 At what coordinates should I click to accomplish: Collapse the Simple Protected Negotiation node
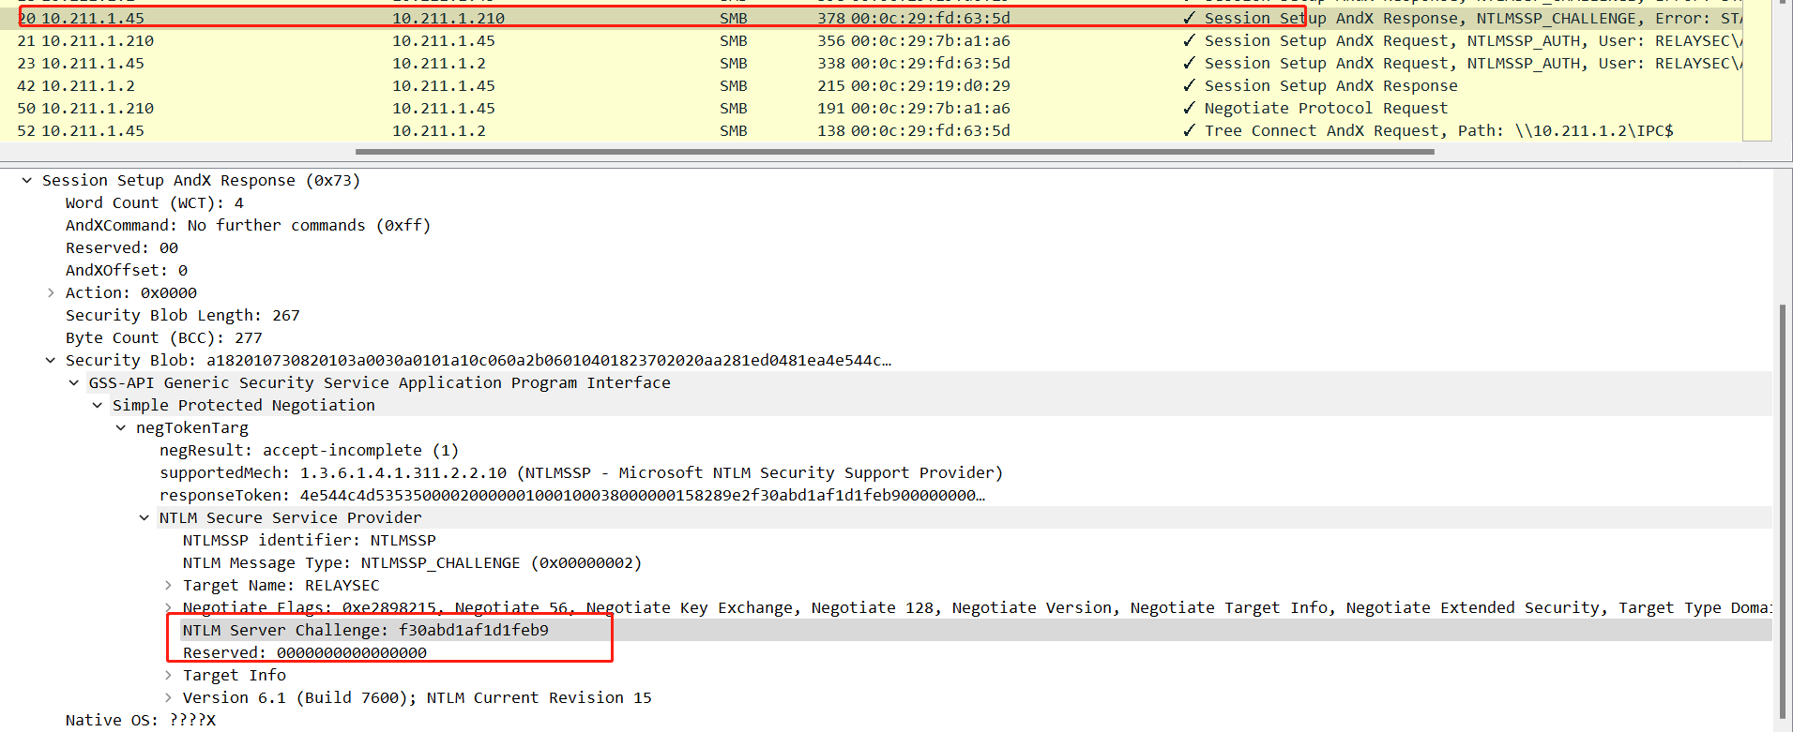point(98,406)
